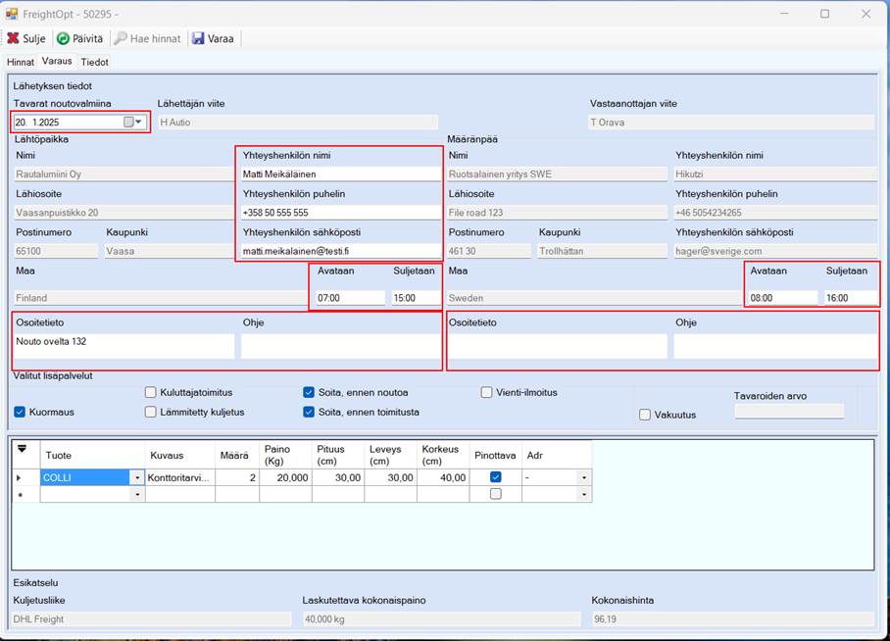Toggle Soita, ennen toimitusta checkbox

pos(309,412)
